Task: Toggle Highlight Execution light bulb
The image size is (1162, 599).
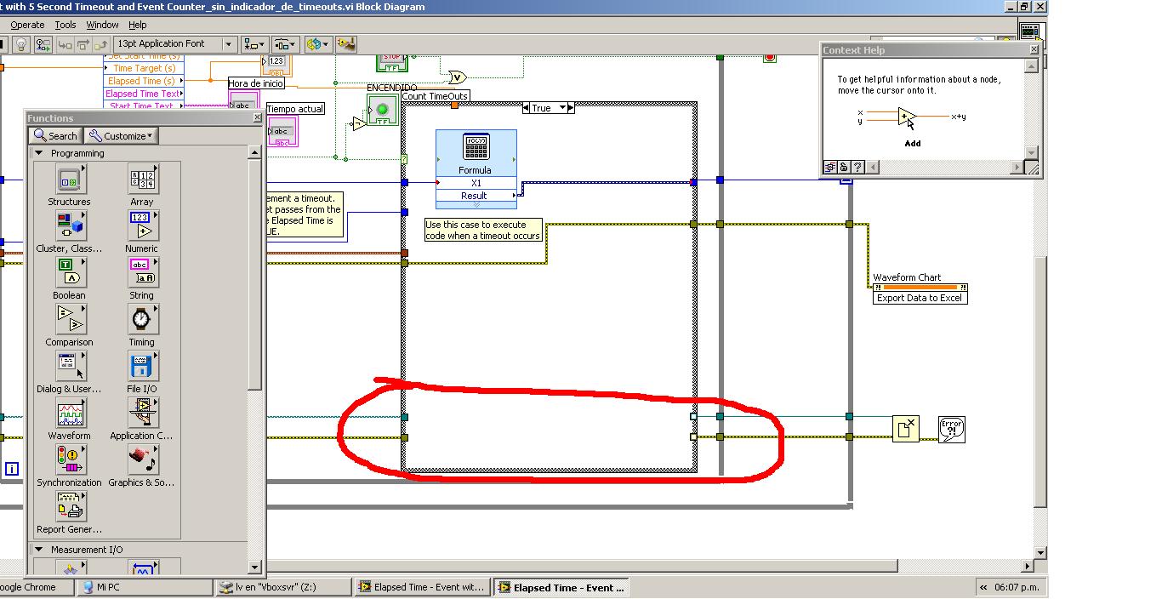Action: click(x=22, y=44)
